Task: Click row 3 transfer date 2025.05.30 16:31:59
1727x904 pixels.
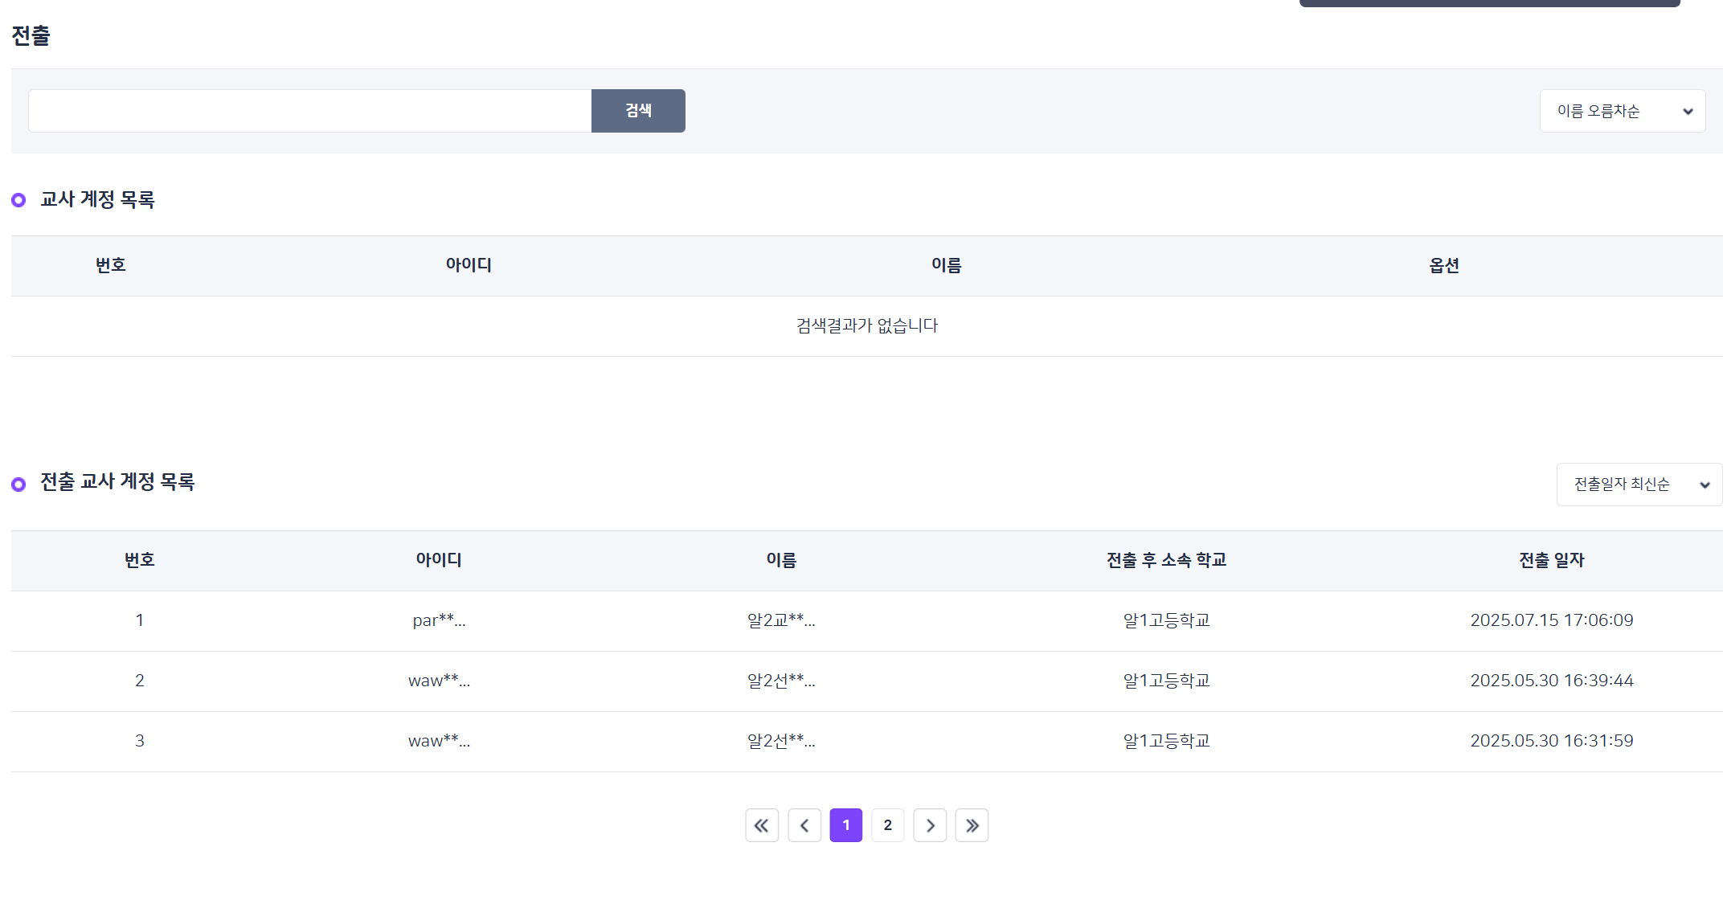Action: click(1551, 741)
